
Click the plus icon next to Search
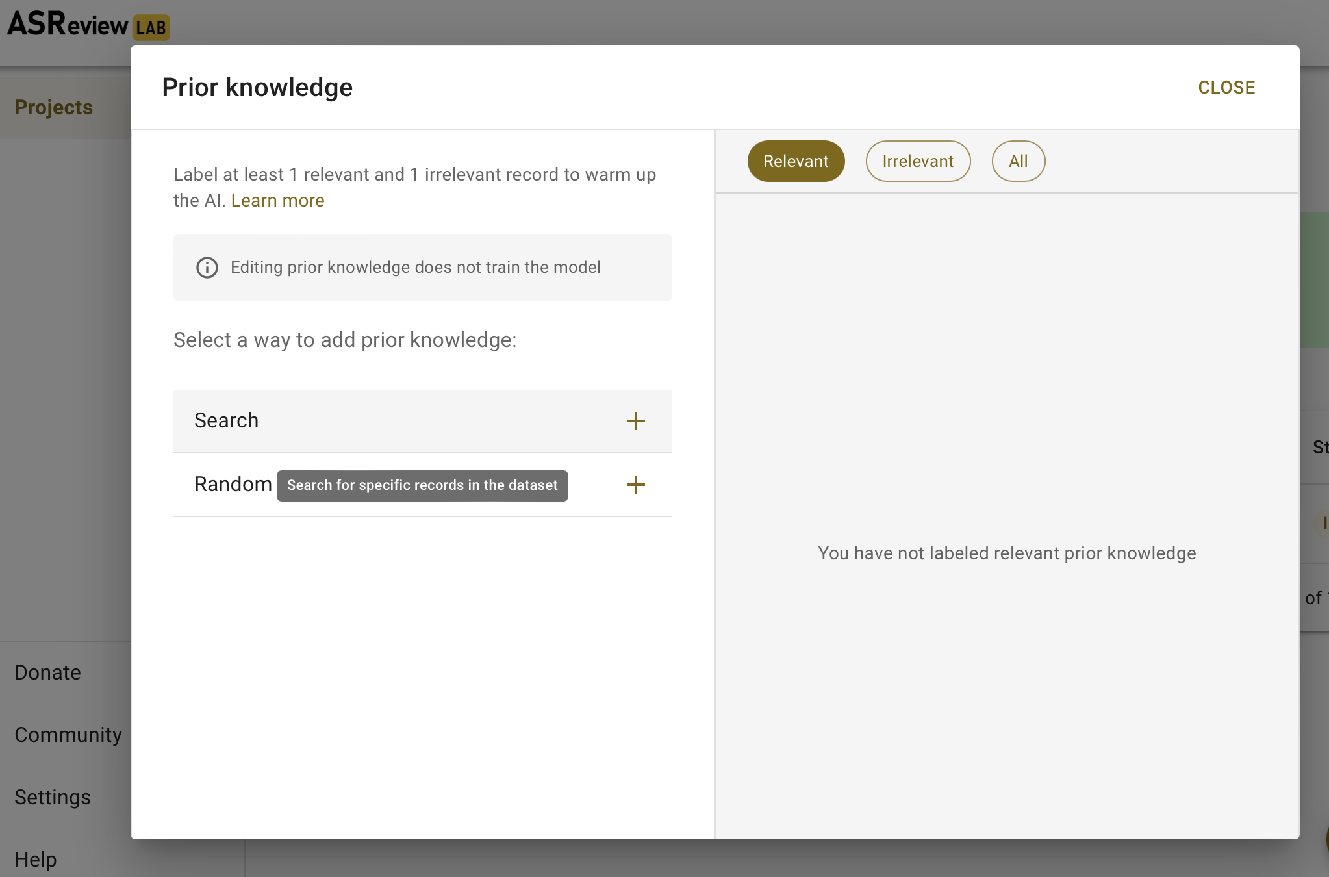pos(635,421)
